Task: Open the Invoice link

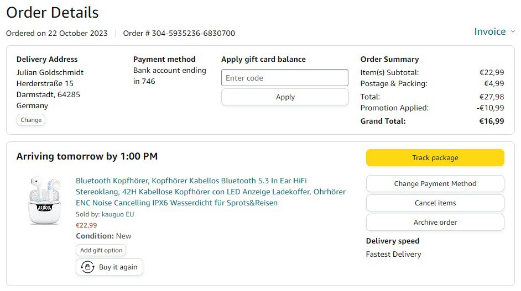Action: click(x=489, y=31)
